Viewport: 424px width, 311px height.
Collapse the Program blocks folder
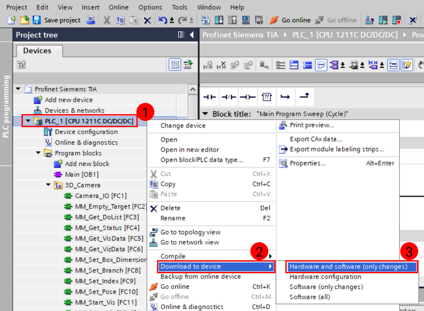(x=39, y=153)
